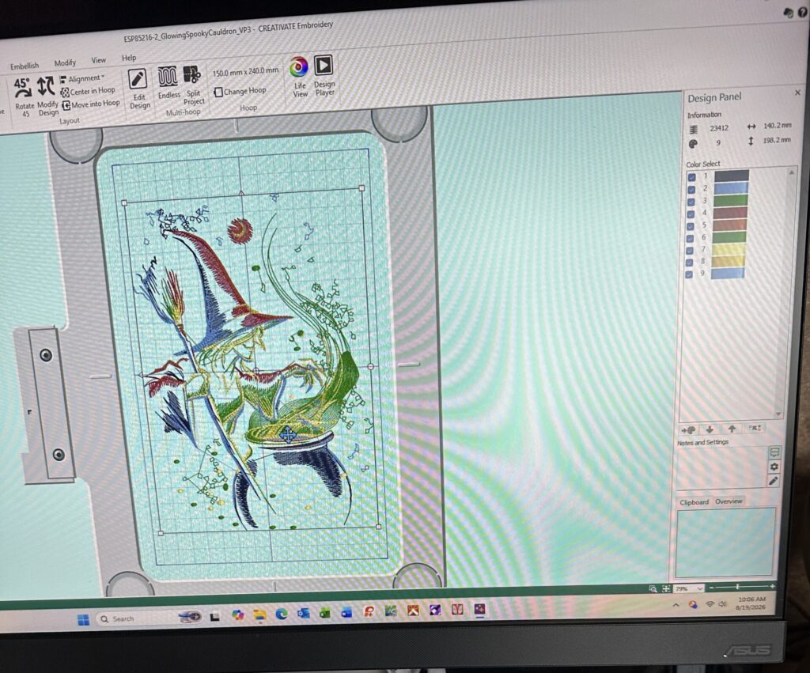Uncheck color 5 checkbox
Image resolution: width=810 pixels, height=673 pixels.
[x=691, y=226]
